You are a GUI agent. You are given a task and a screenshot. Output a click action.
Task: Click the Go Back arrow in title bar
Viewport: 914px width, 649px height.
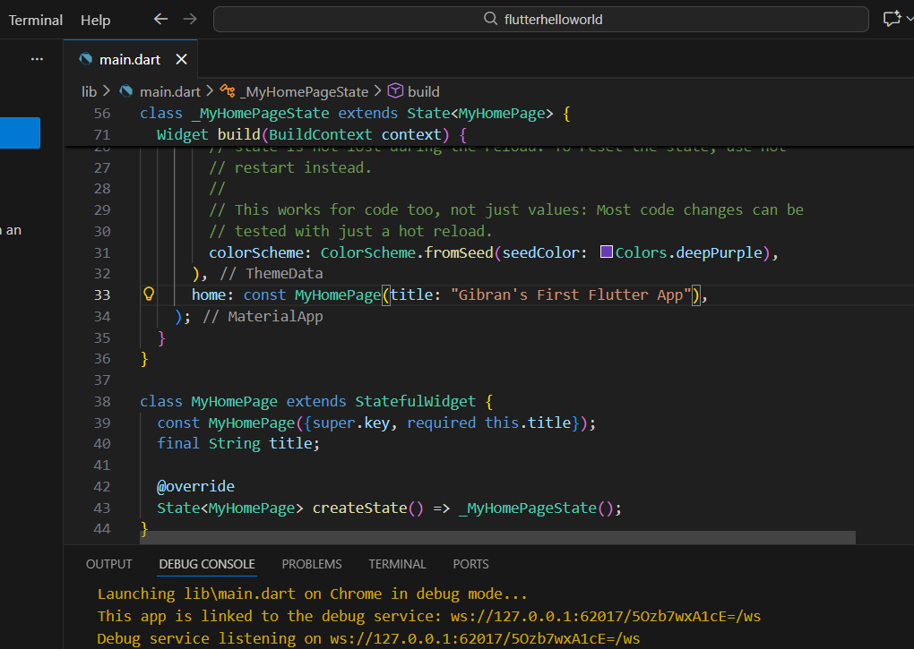click(x=160, y=19)
